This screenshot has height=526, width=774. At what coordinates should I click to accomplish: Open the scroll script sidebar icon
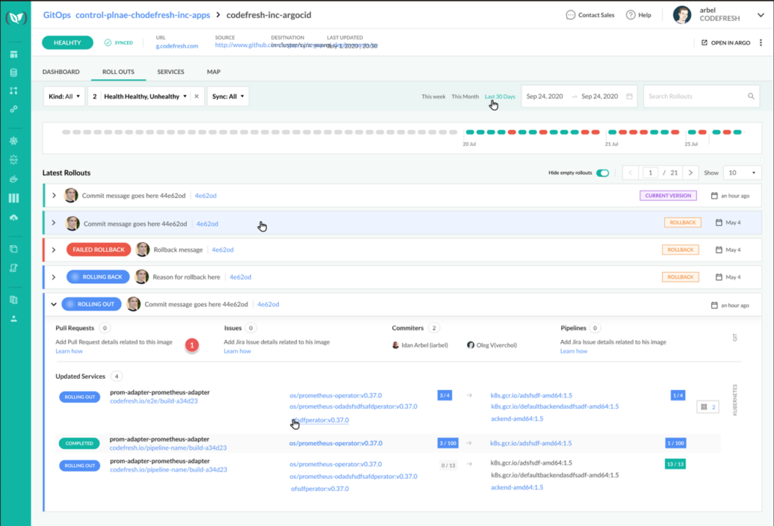coord(14,268)
